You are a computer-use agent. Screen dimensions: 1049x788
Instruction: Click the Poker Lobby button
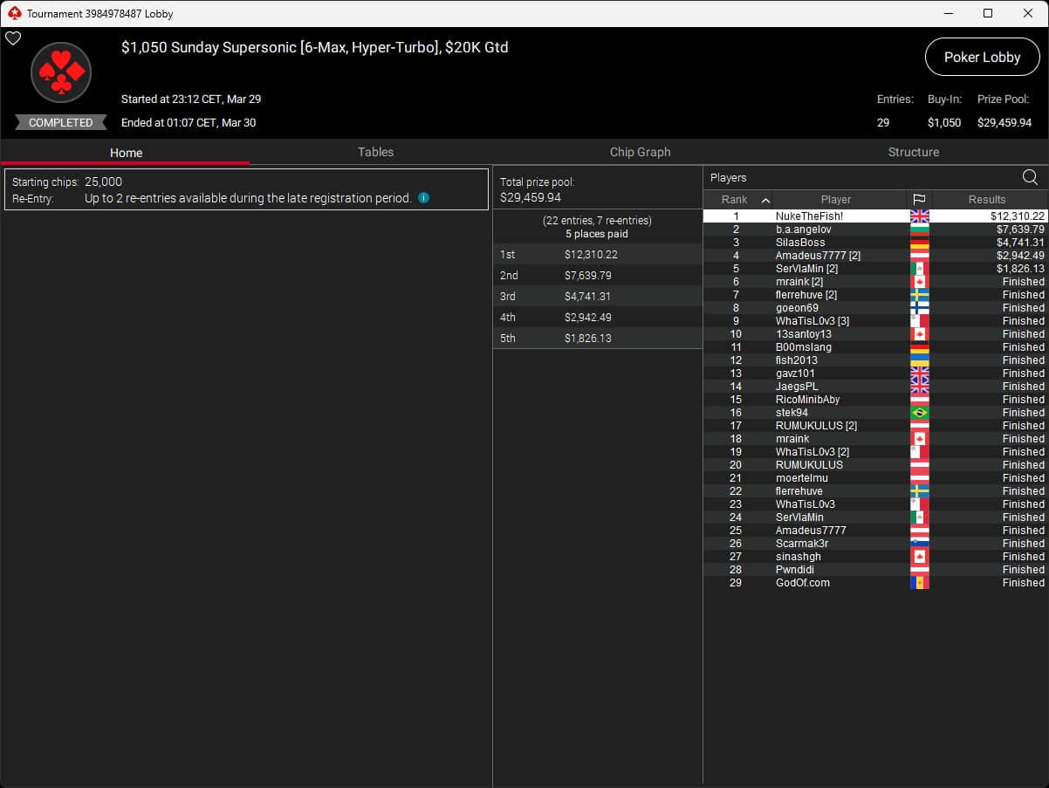982,58
